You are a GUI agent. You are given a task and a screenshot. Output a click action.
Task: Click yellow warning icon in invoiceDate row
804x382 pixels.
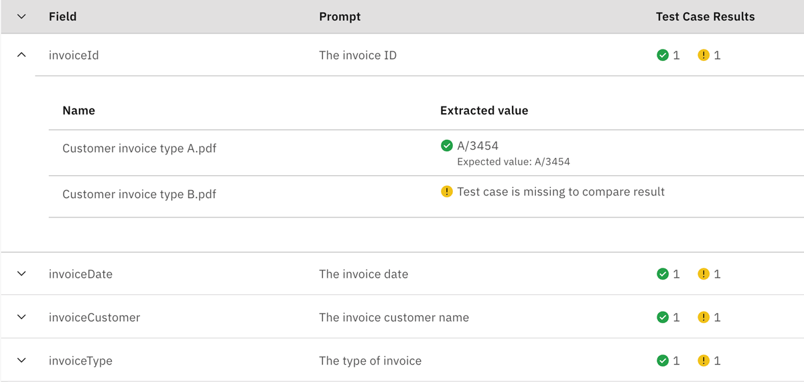point(703,274)
